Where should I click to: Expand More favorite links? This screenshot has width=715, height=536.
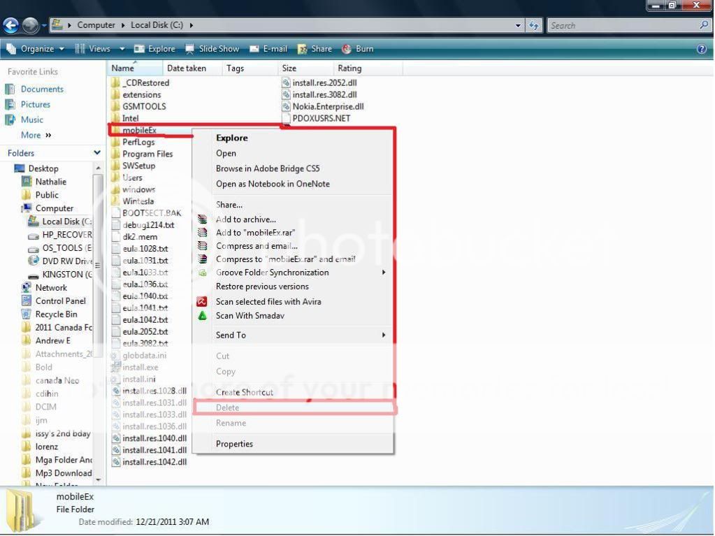click(36, 135)
